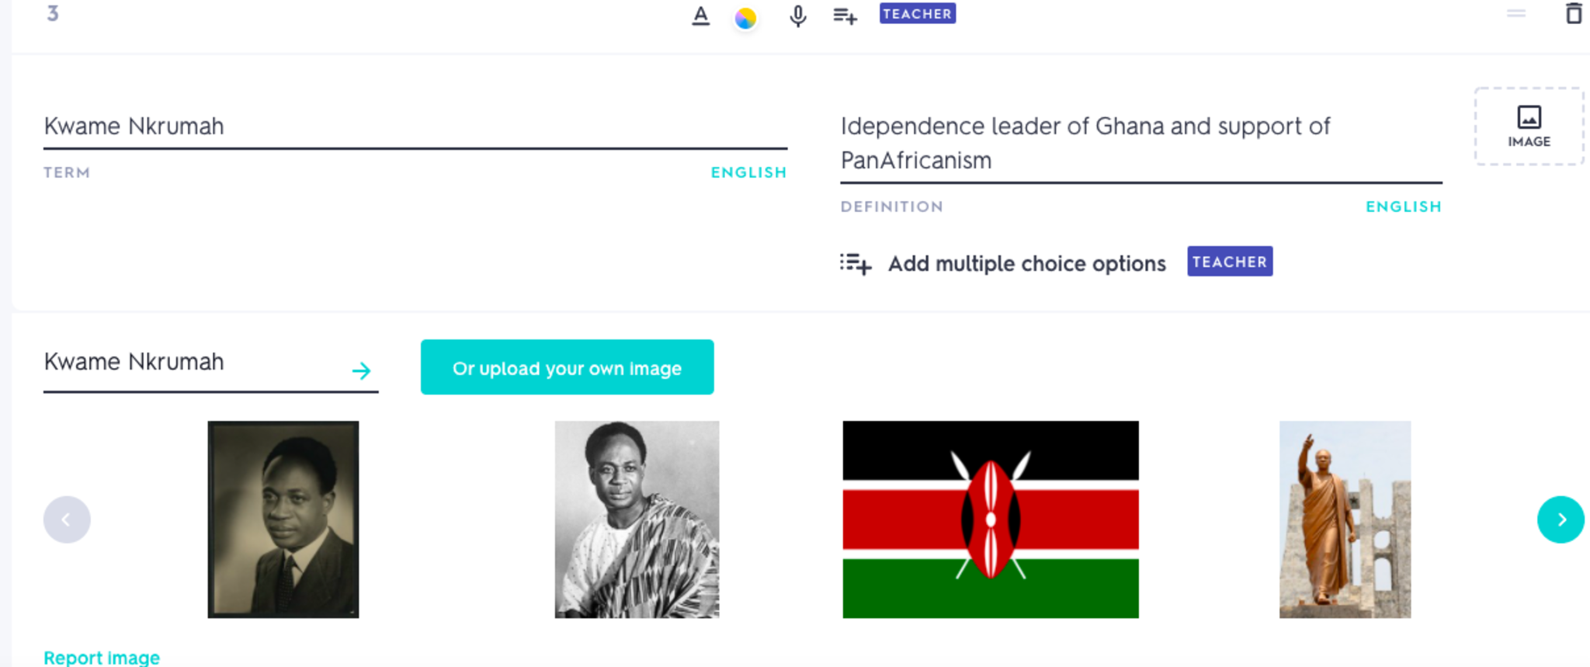The width and height of the screenshot is (1590, 667).
Task: Submit image search with arrow icon
Action: [x=361, y=370]
